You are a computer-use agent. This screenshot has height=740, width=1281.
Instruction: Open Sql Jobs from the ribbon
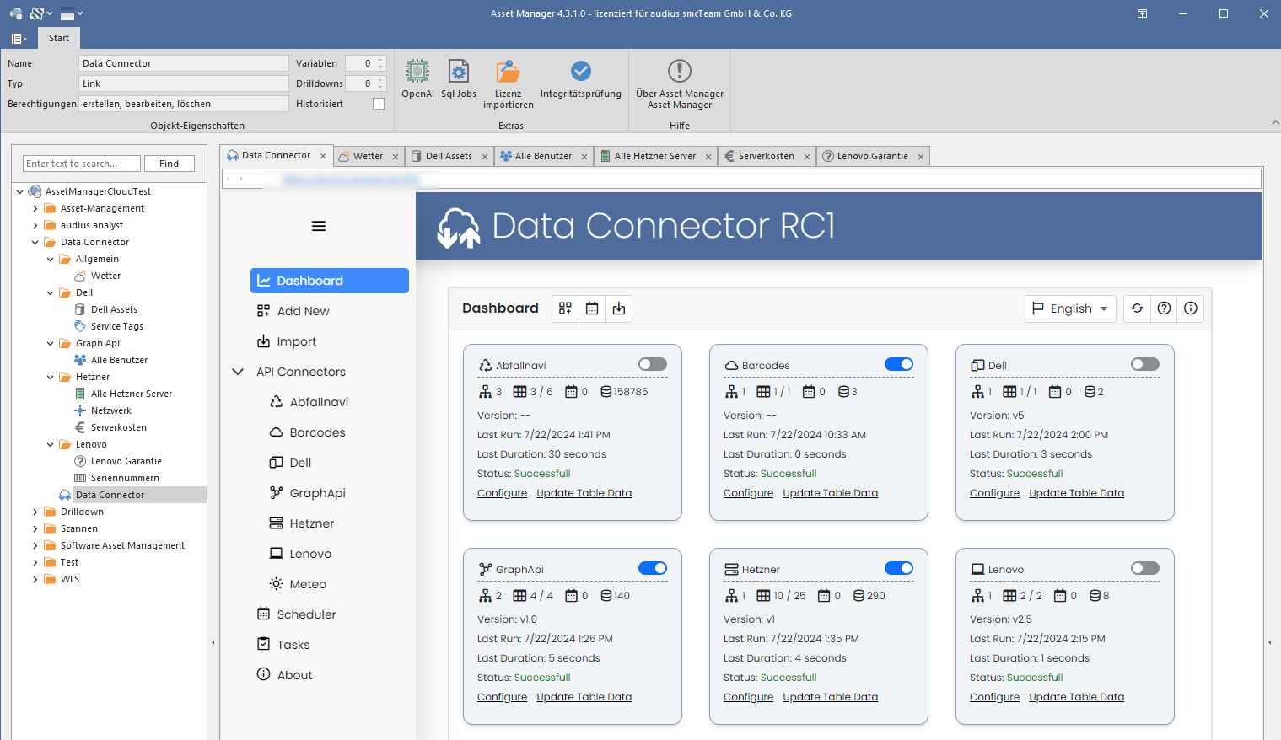coord(459,78)
